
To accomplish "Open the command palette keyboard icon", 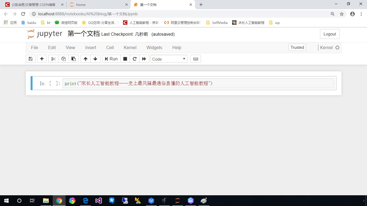I will click(196, 59).
